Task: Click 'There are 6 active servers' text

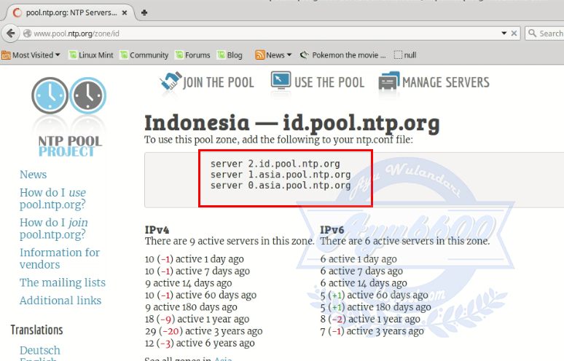Action: (405, 241)
